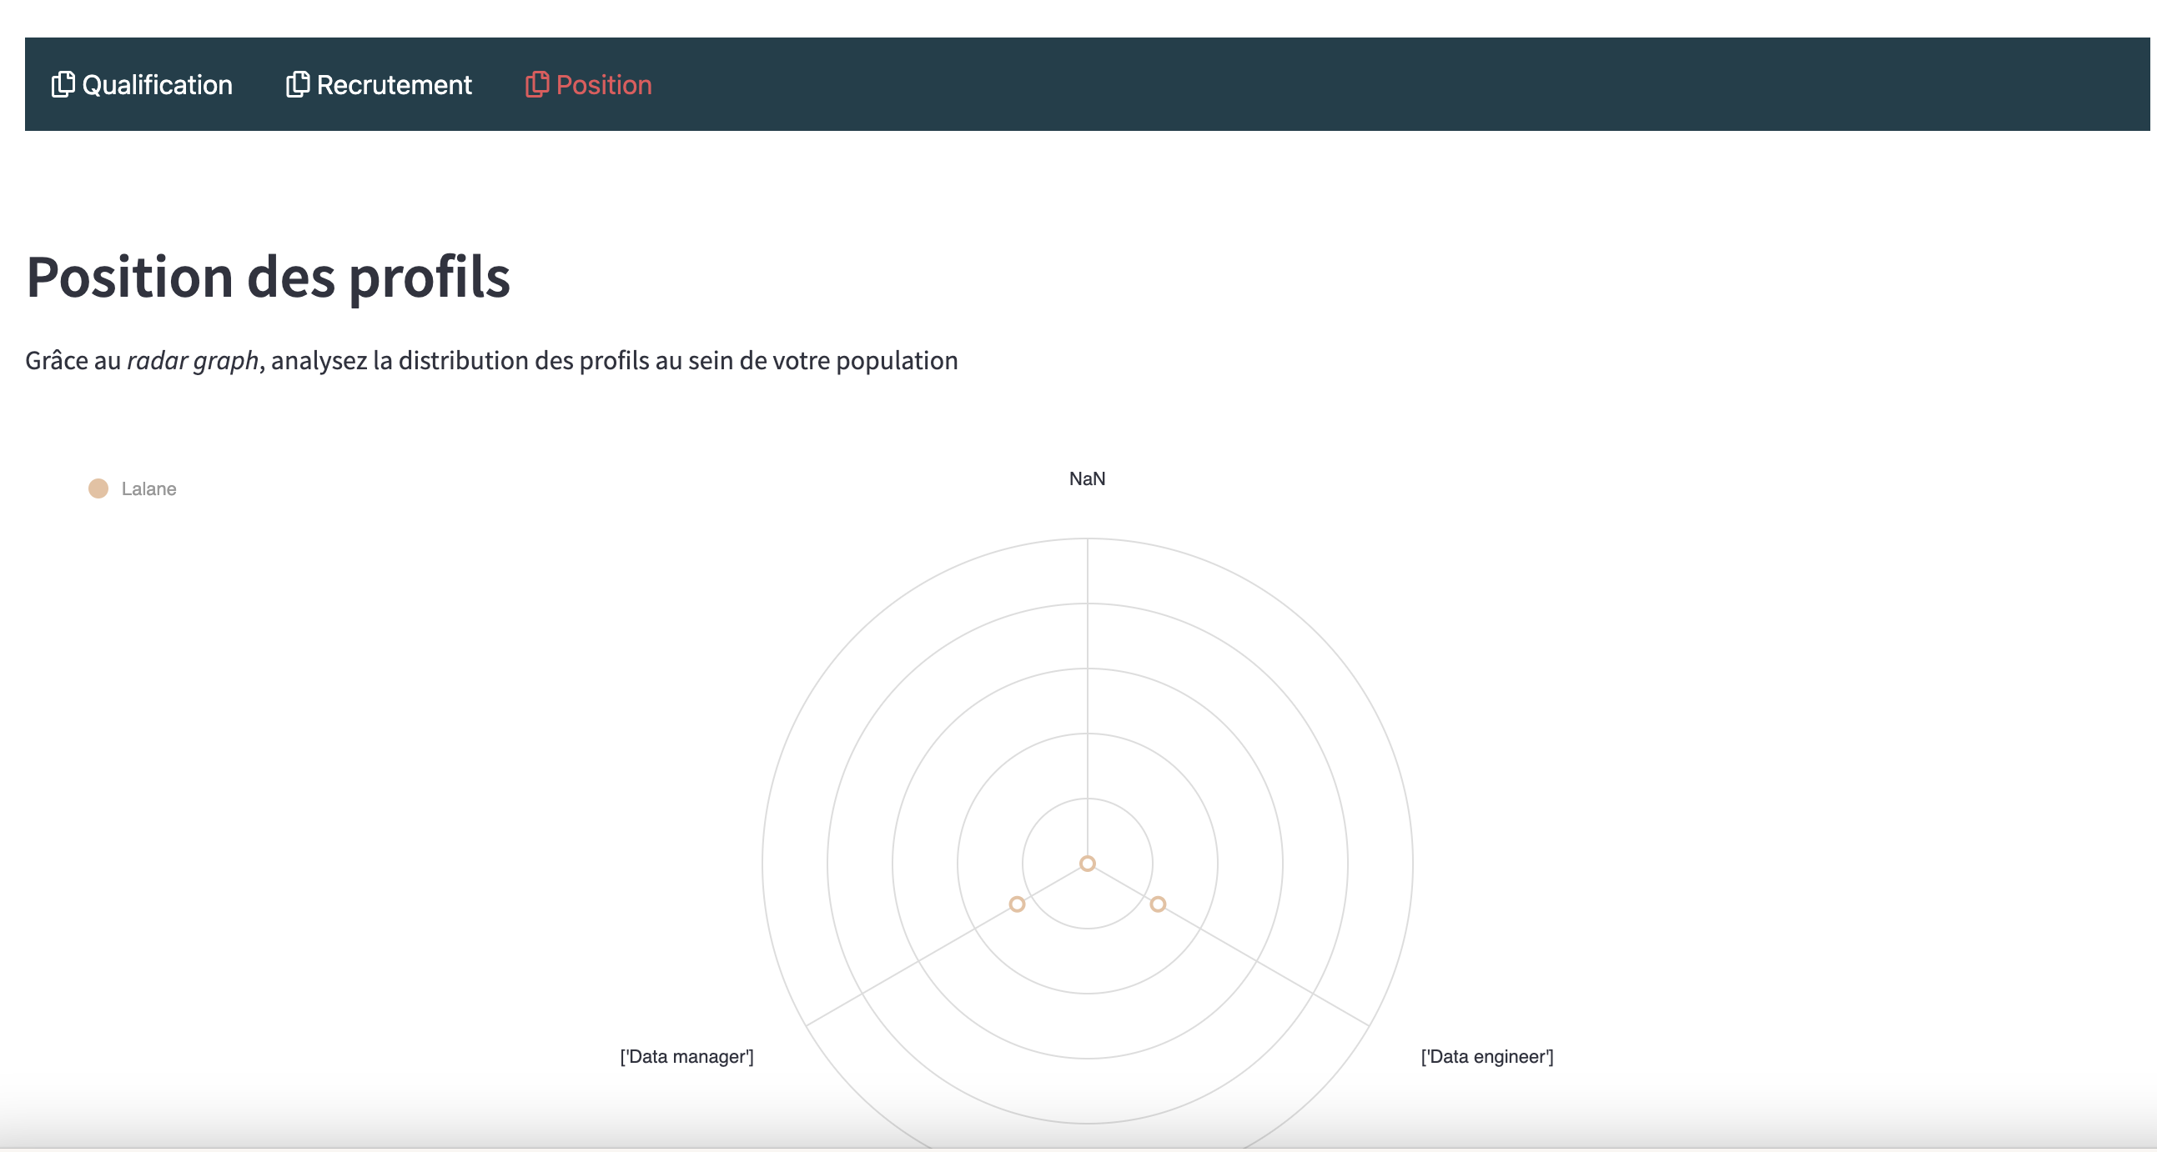Select data point on Data manager axis
The image size is (2157, 1152).
1017,904
